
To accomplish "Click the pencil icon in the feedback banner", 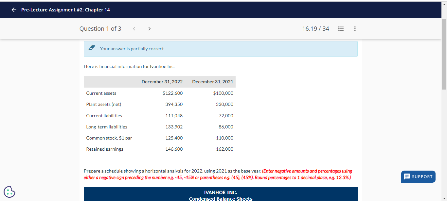I will tap(92, 48).
